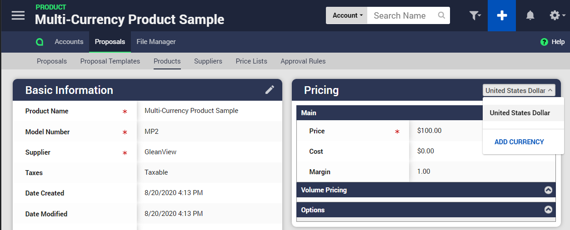Viewport: 570px width, 230px height.
Task: Click the Help link
Action: pos(558,42)
